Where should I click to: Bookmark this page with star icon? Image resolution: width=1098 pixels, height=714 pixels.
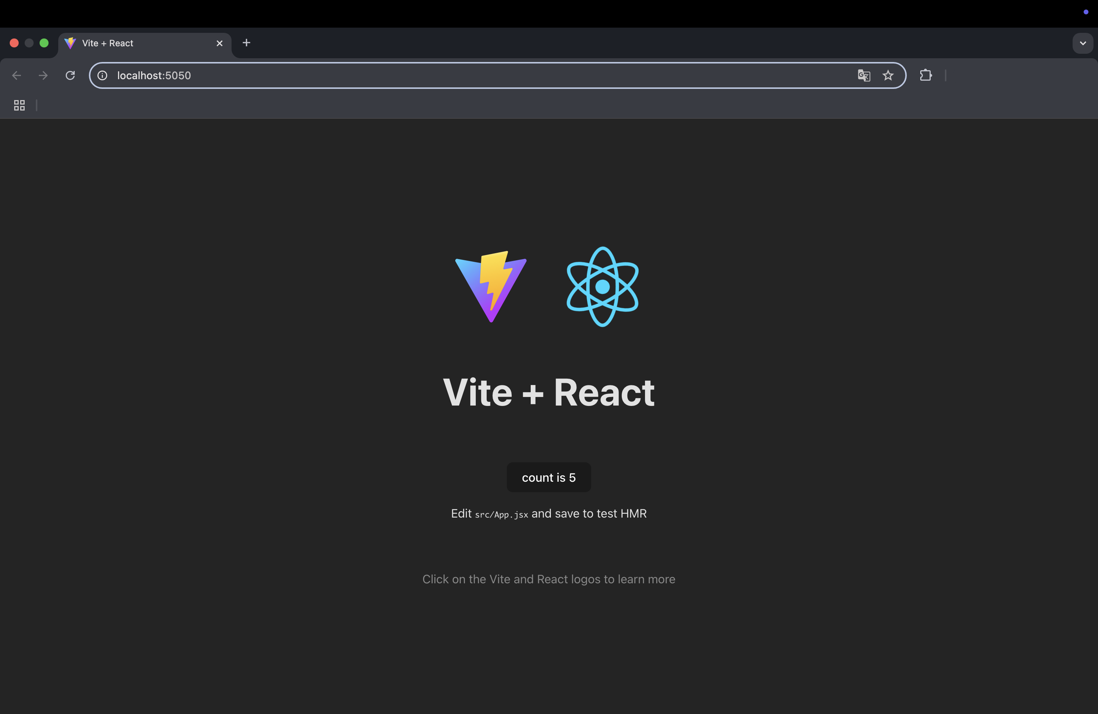pyautogui.click(x=888, y=75)
